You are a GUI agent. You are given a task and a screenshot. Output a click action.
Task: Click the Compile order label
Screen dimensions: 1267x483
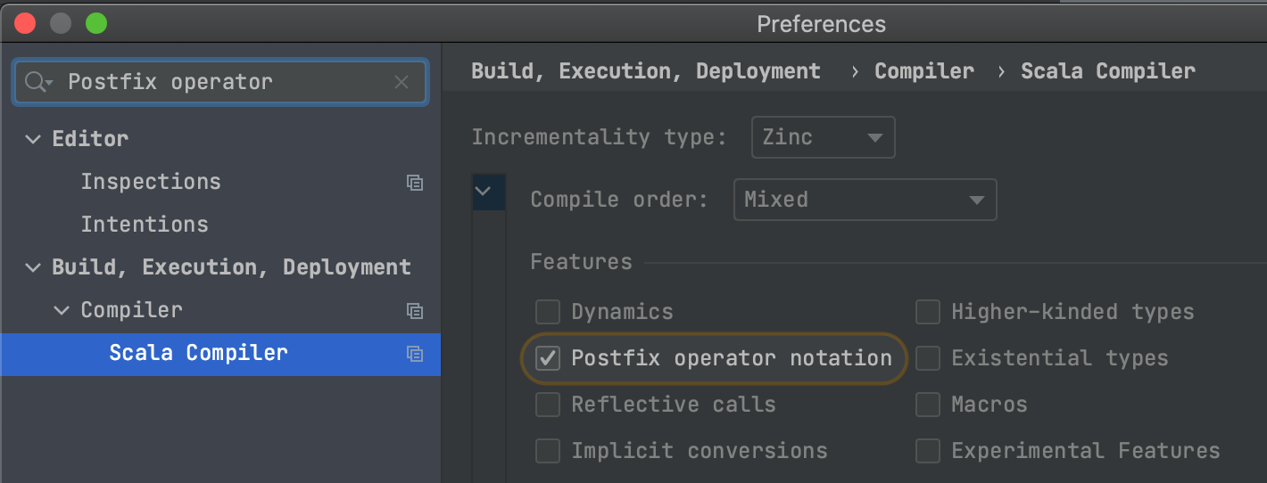point(619,200)
